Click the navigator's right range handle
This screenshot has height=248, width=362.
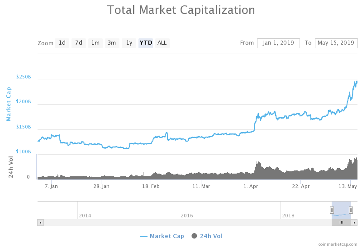pos(351,210)
